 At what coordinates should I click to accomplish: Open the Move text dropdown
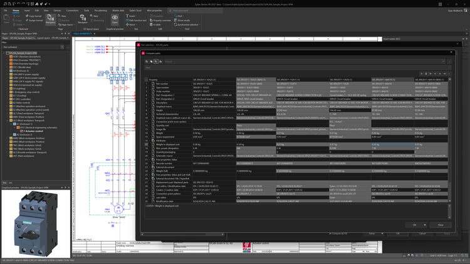point(137,24)
